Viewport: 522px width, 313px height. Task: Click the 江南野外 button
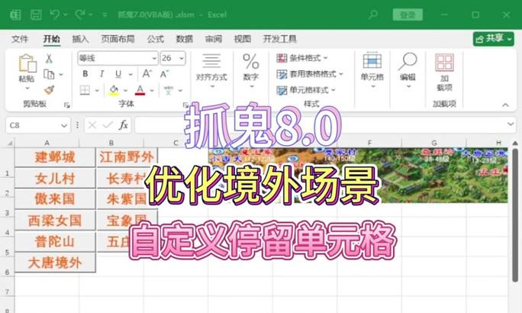click(x=127, y=157)
